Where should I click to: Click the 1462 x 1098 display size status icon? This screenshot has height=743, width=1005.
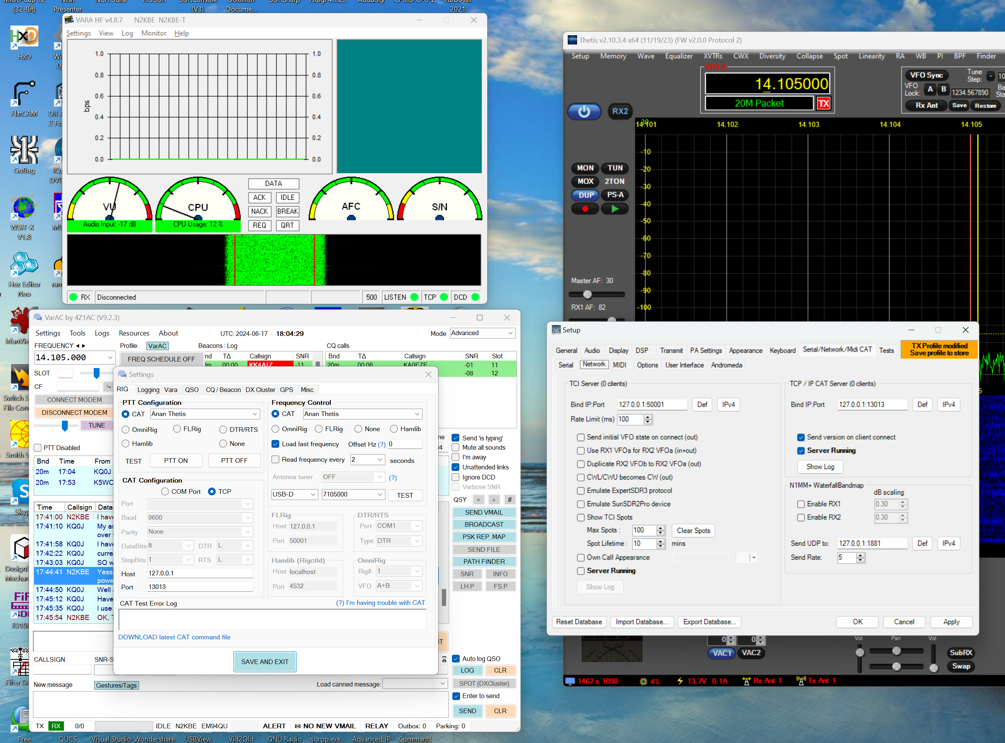tap(570, 681)
